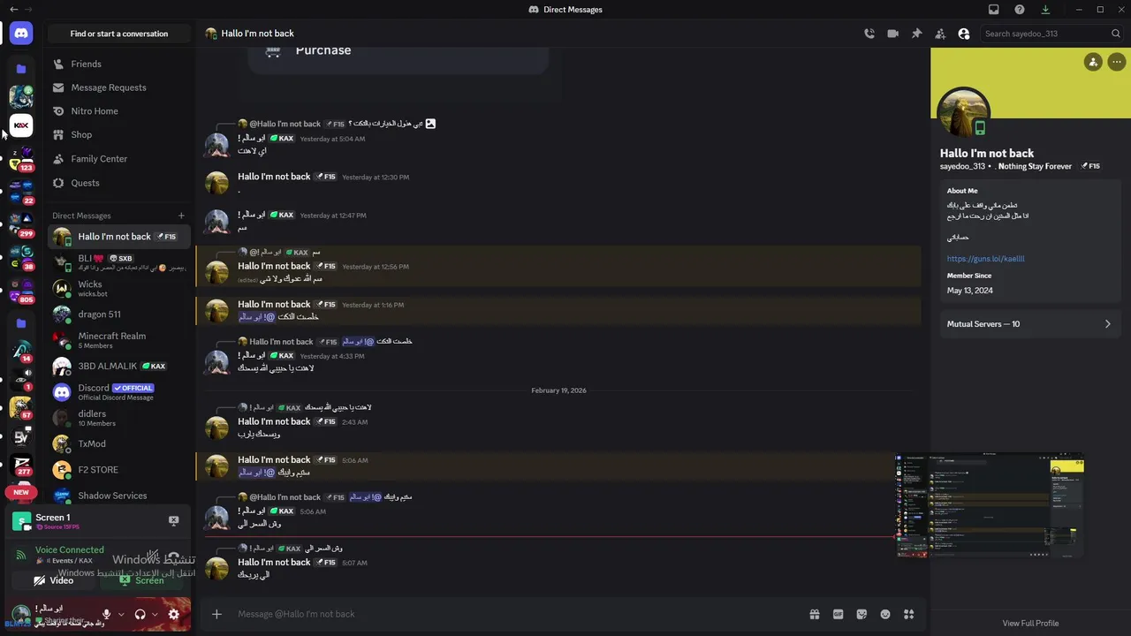Open the Discord home Direct Messages button
This screenshot has height=636, width=1131.
pos(21,34)
